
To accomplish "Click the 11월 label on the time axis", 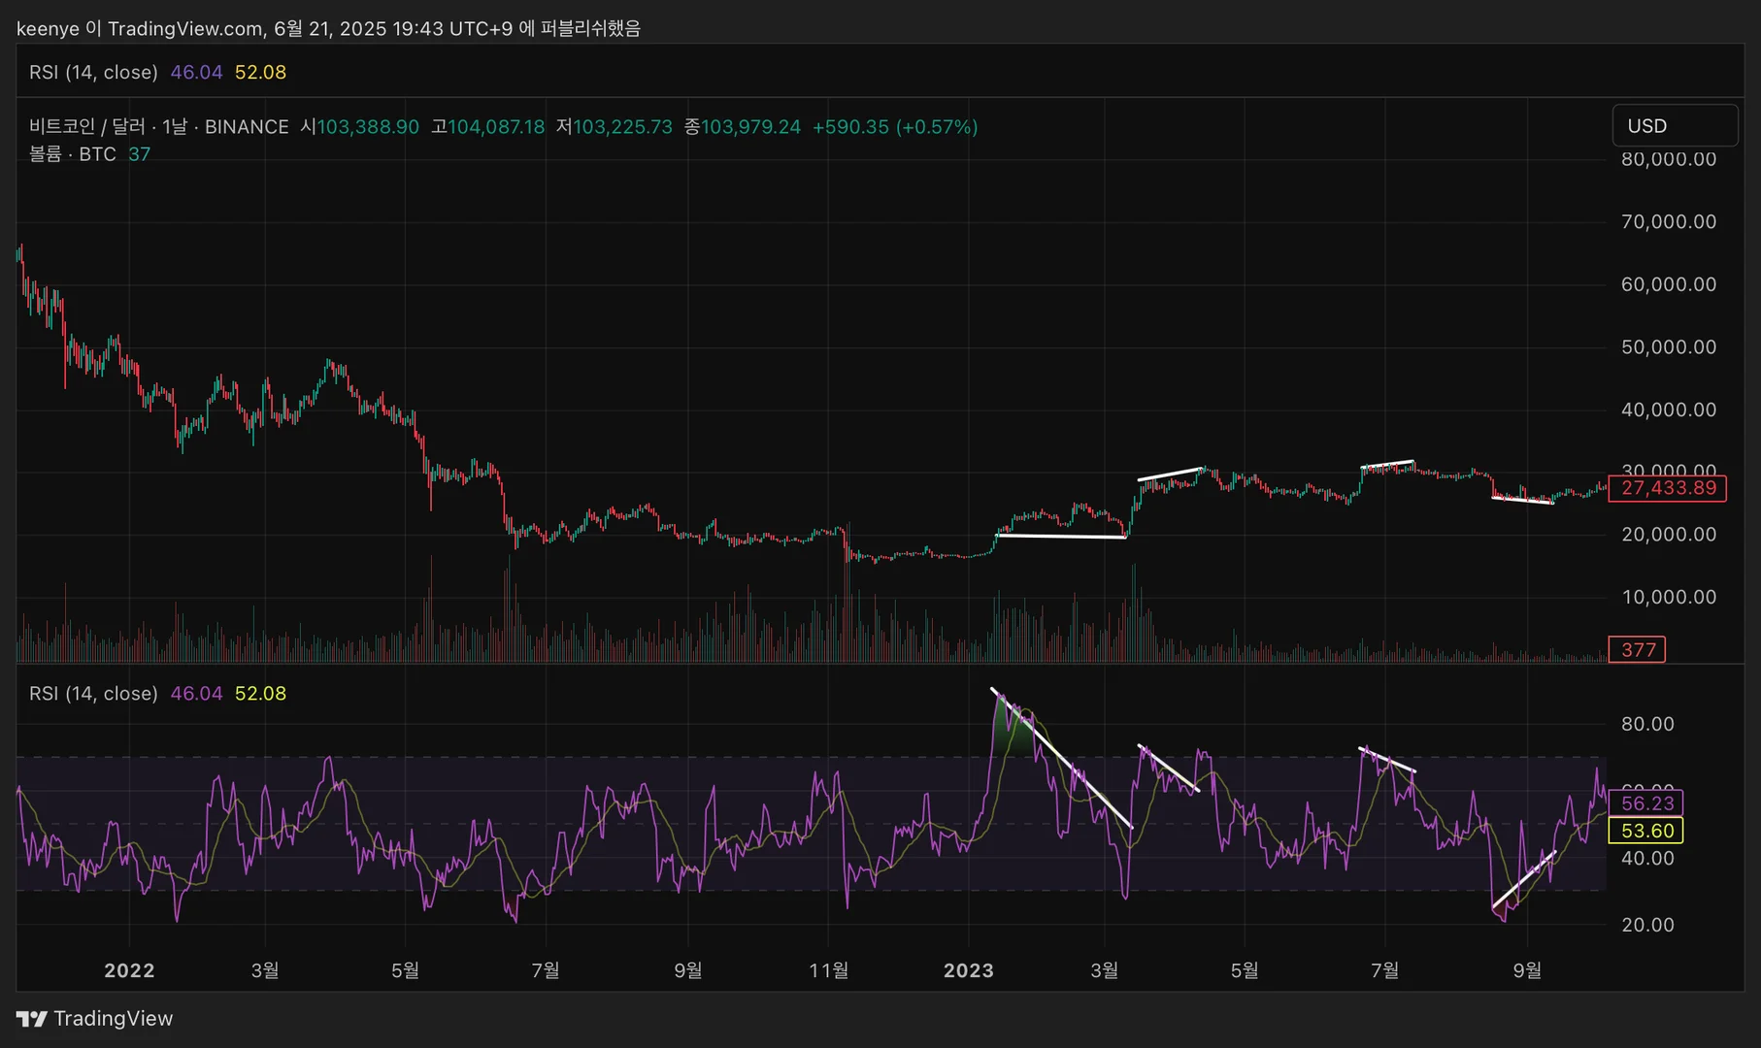I will (828, 970).
